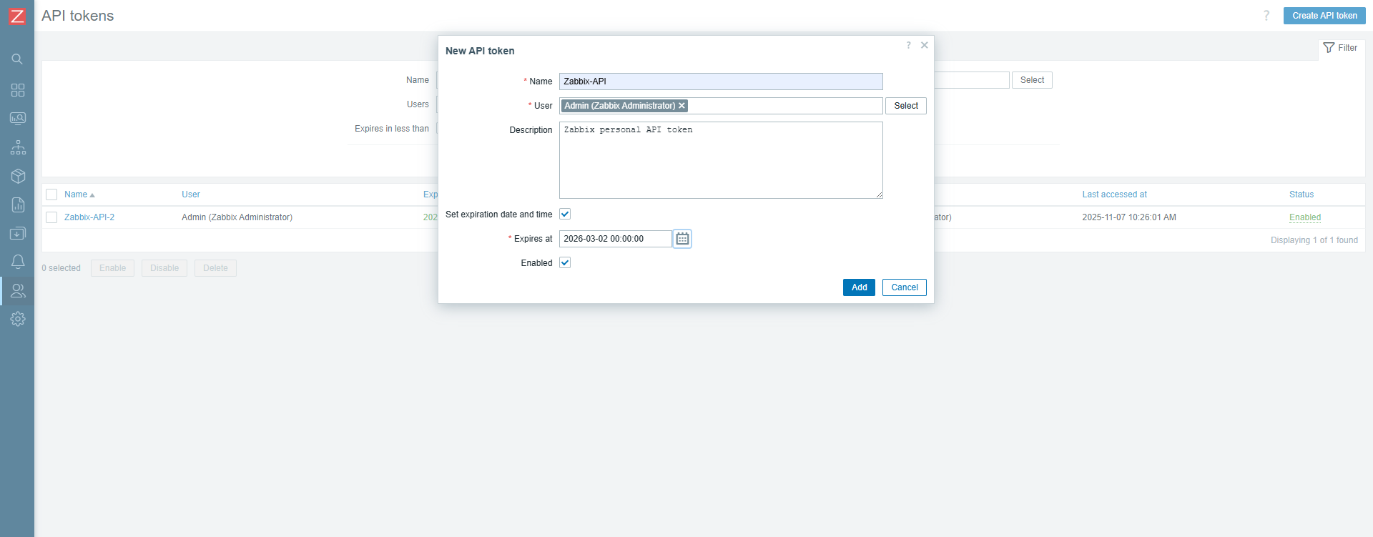This screenshot has height=537, width=1373.
Task: Open the Filter tab
Action: point(1341,48)
